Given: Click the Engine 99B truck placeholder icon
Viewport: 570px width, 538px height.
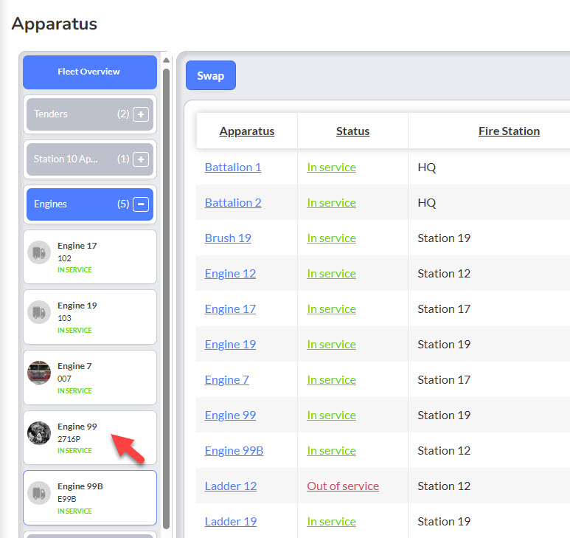Looking at the screenshot, I should click(39, 493).
